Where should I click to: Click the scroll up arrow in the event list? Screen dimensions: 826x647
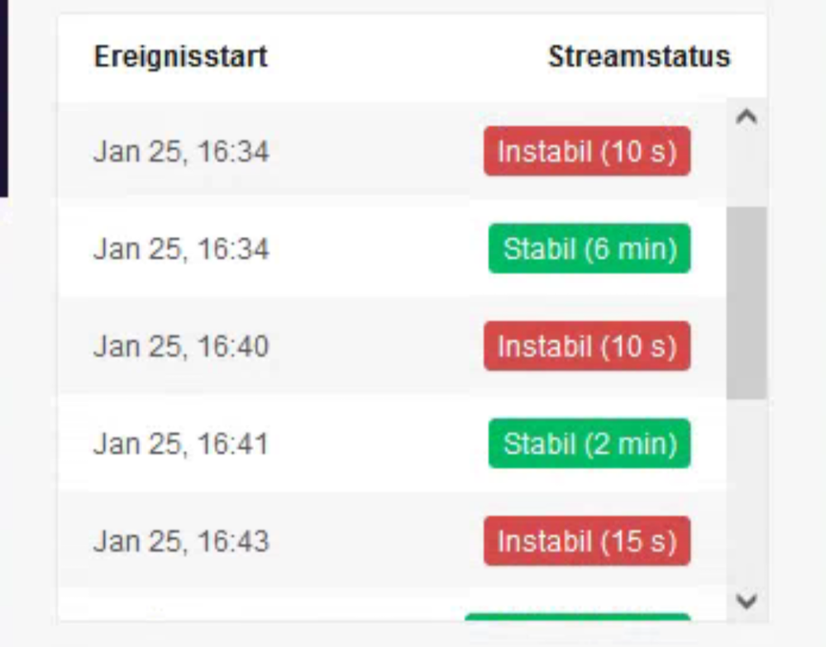(746, 118)
